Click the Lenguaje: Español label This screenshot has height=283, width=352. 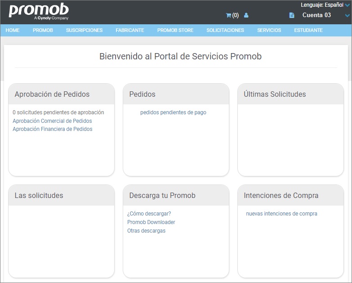click(x=322, y=5)
